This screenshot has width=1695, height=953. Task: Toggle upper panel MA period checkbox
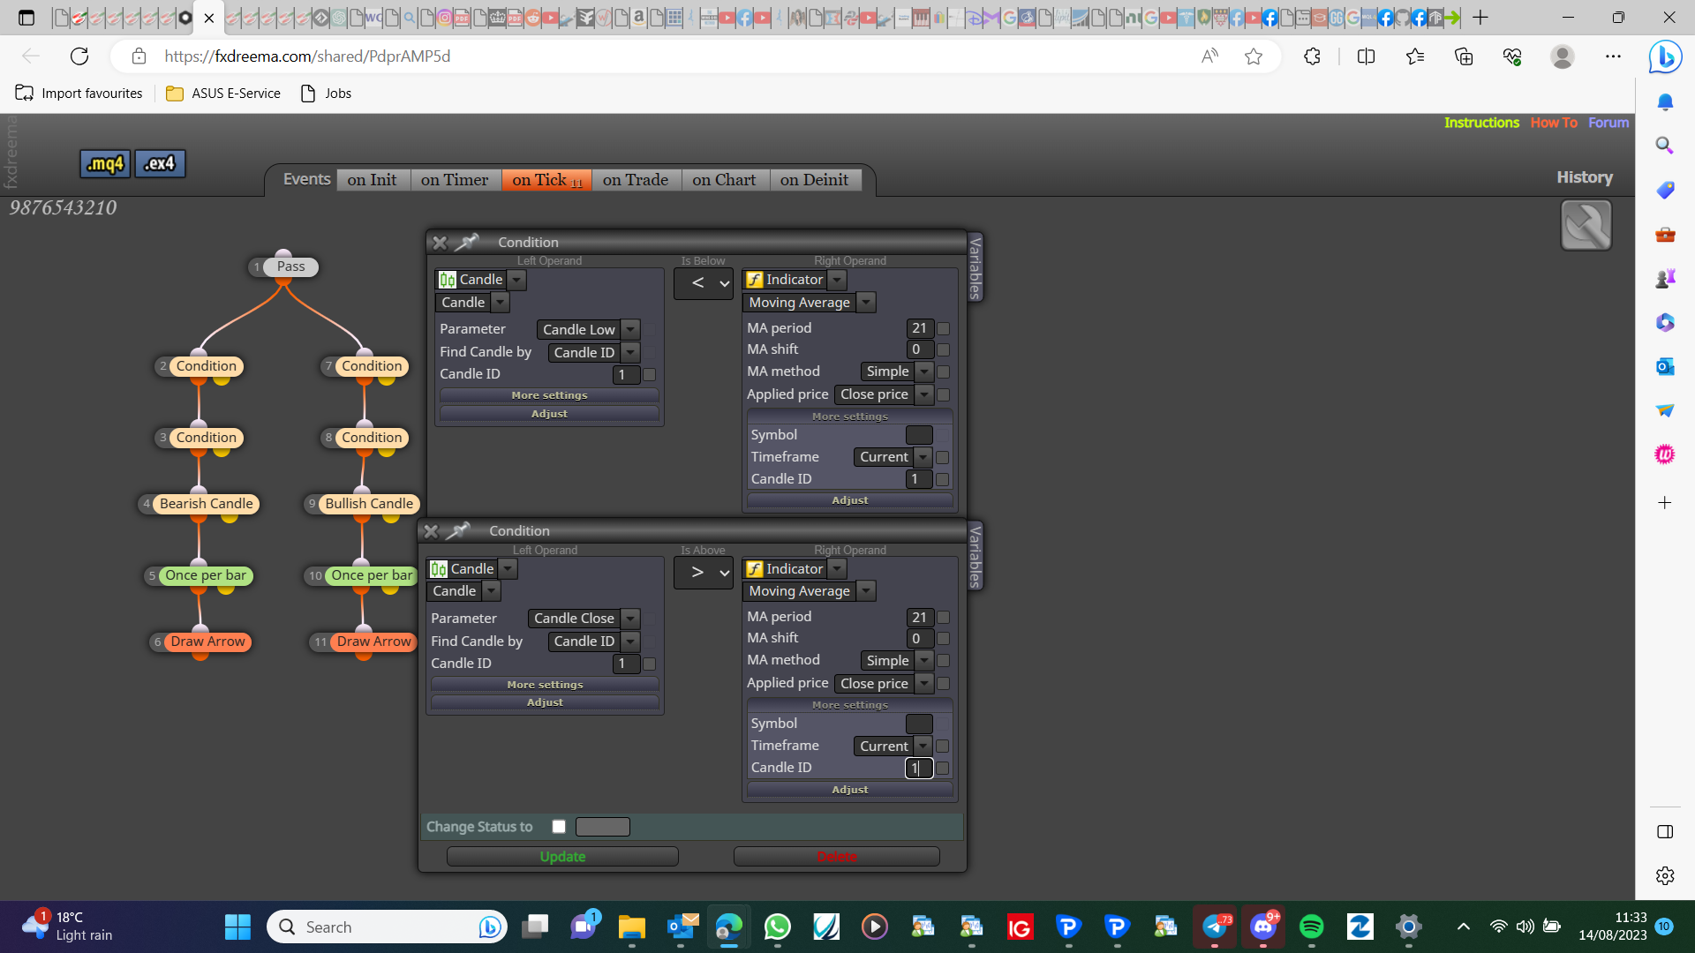[943, 328]
